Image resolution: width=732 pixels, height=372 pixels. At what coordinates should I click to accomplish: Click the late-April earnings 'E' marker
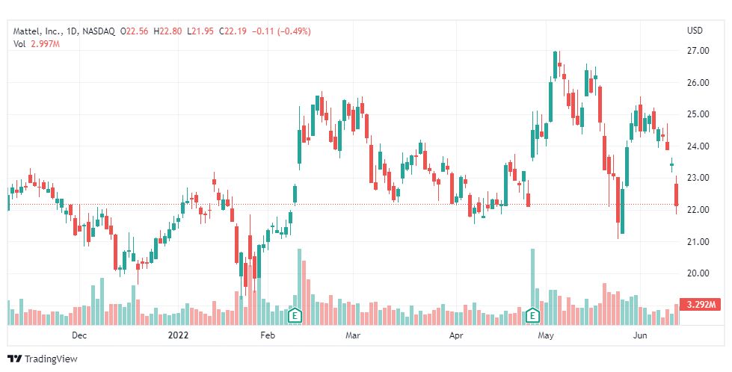(x=532, y=315)
